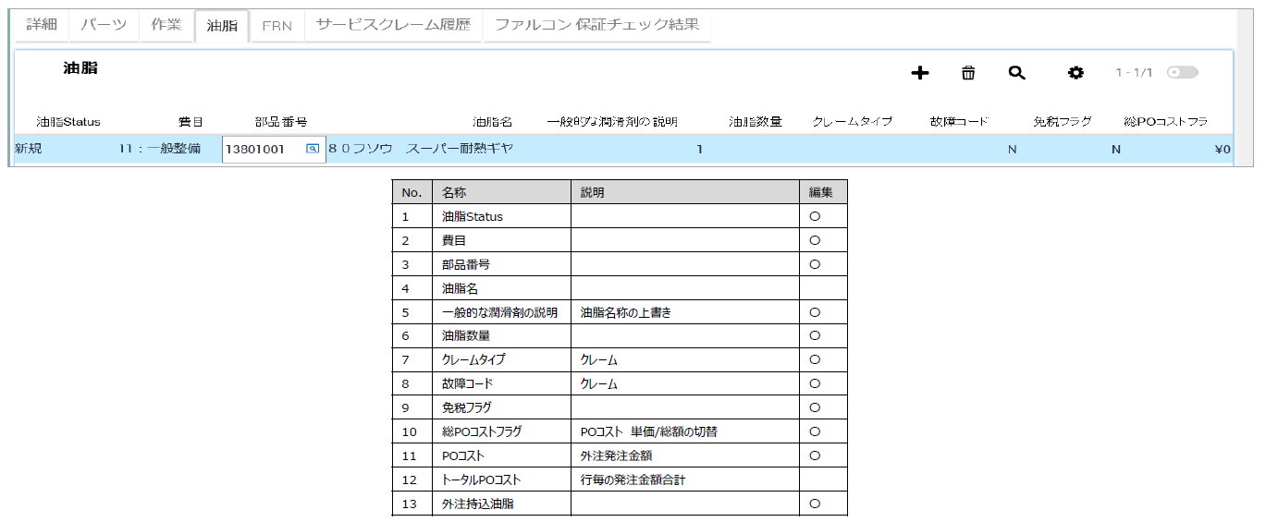
Task: Click the 故障コード column header
Action: click(x=959, y=122)
